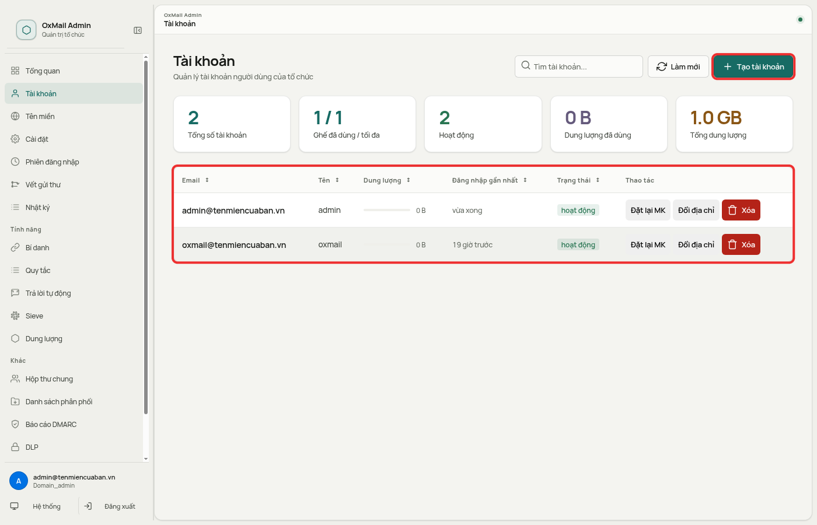The image size is (817, 525).
Task: Click the Dung lượng hexagon icon
Action: tap(15, 338)
